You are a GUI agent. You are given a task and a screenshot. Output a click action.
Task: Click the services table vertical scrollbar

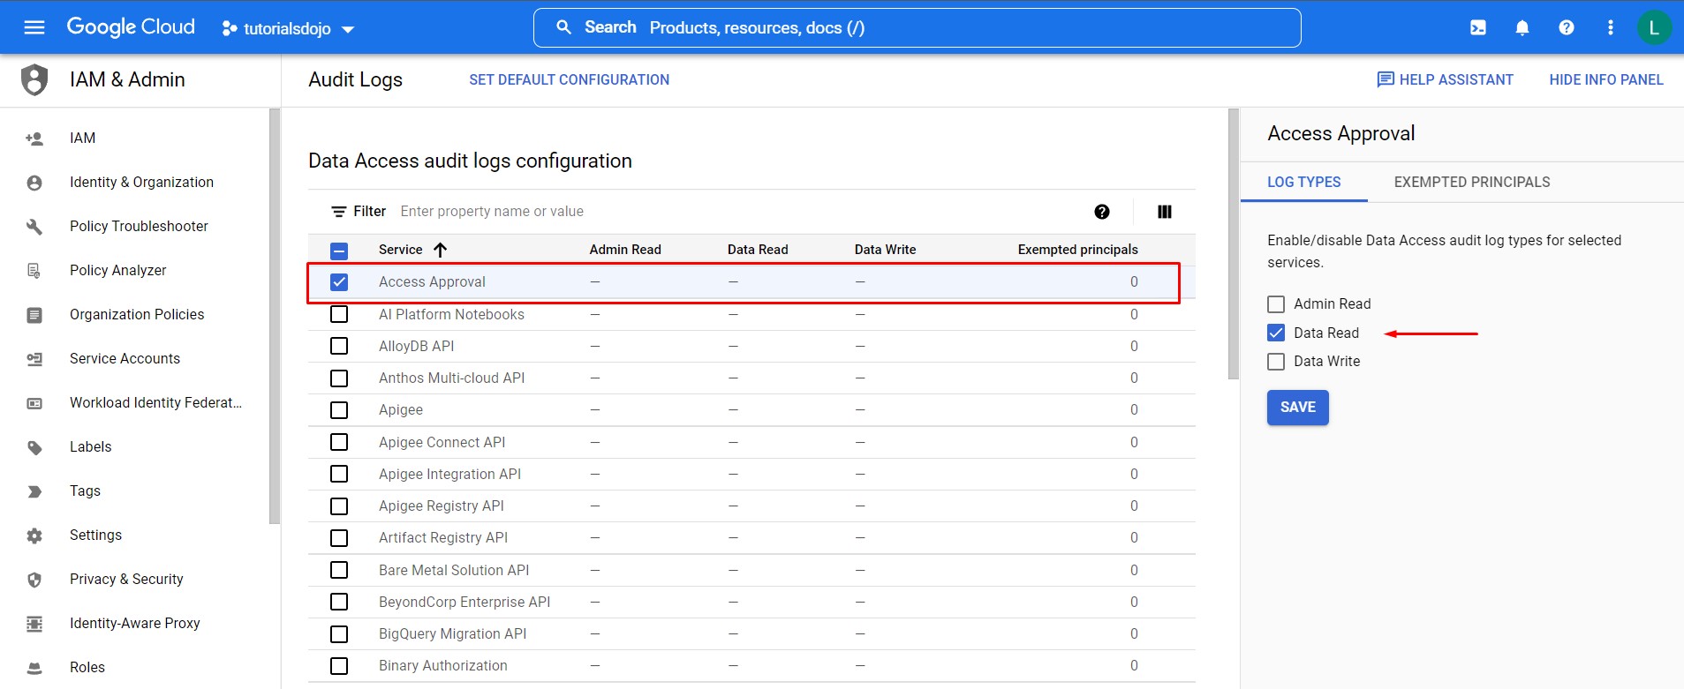tap(1234, 244)
